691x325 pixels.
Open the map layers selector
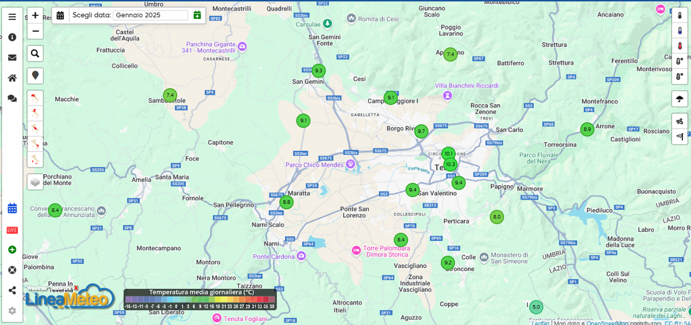(35, 182)
